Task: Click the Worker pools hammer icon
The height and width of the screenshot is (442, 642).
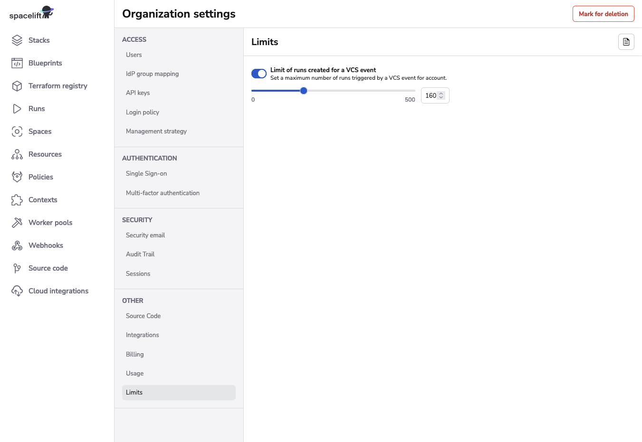Action: 17,223
